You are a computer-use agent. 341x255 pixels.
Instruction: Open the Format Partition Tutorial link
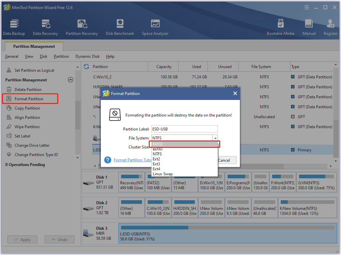tap(132, 160)
